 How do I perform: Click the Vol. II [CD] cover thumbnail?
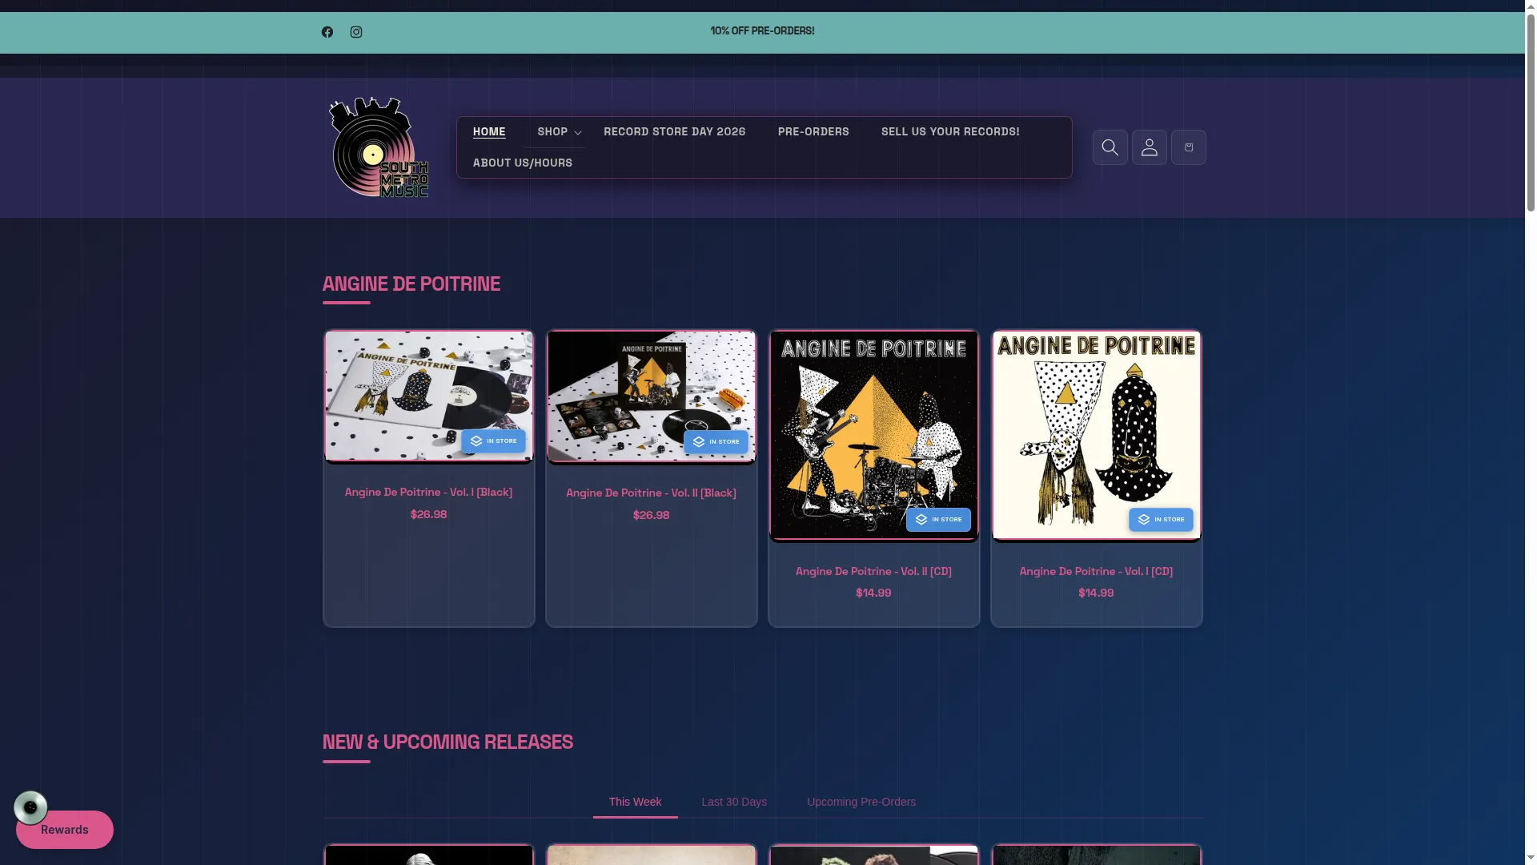(x=873, y=435)
